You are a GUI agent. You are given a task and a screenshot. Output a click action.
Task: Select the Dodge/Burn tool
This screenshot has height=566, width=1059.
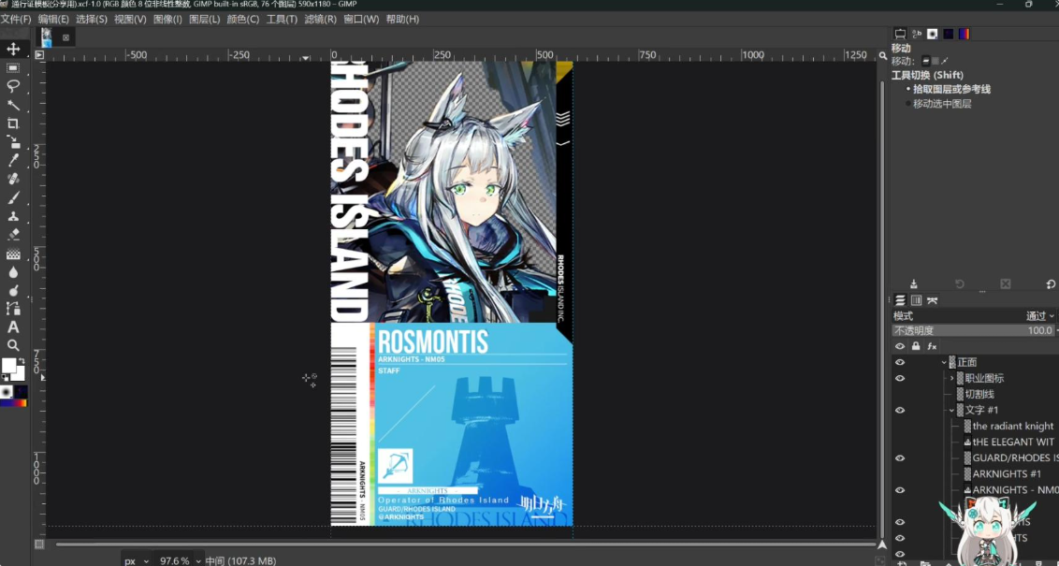13,290
